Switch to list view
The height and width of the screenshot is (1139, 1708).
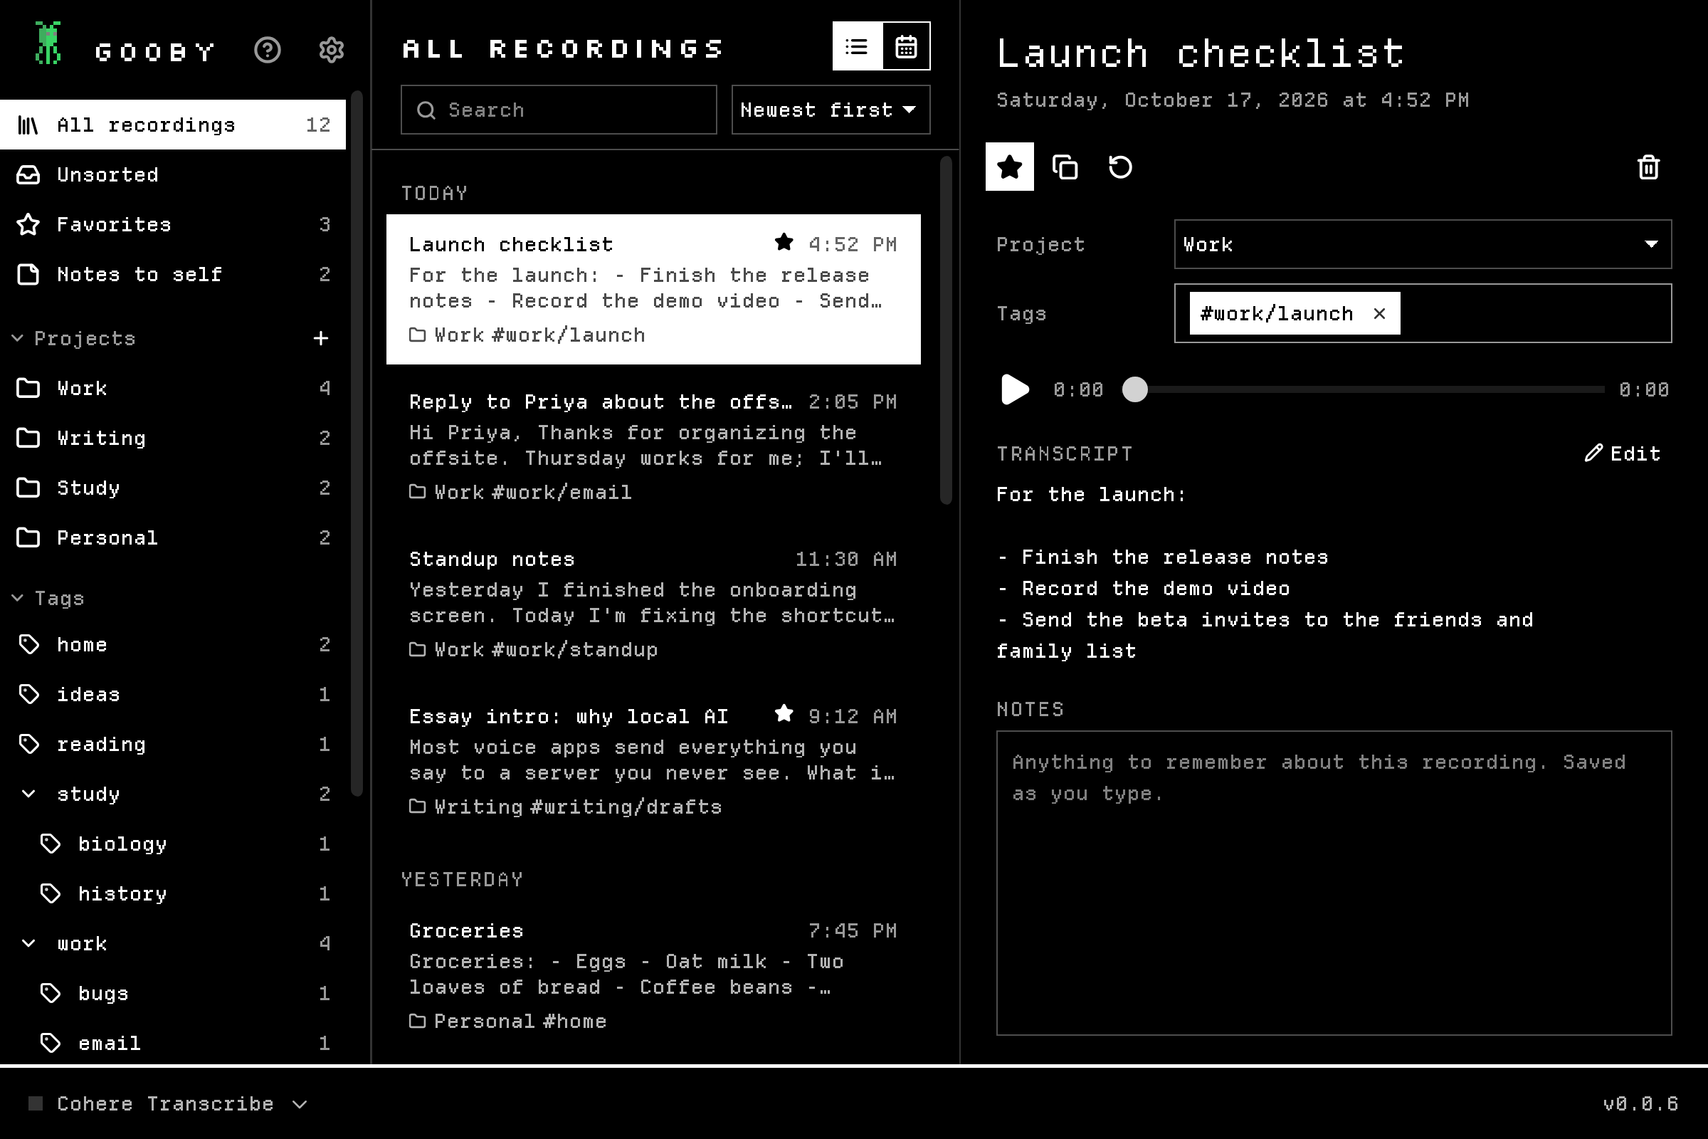tap(857, 46)
